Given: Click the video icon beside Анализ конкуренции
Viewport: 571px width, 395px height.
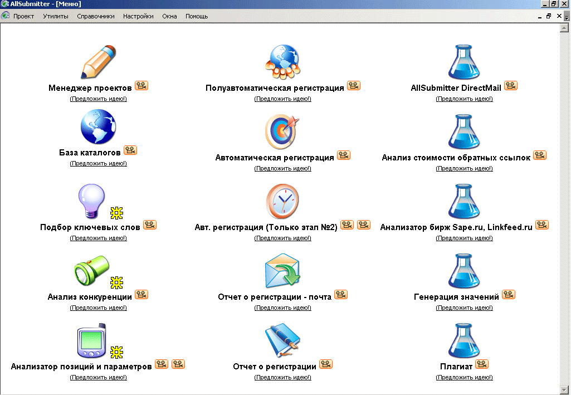Looking at the screenshot, I should click(x=141, y=295).
